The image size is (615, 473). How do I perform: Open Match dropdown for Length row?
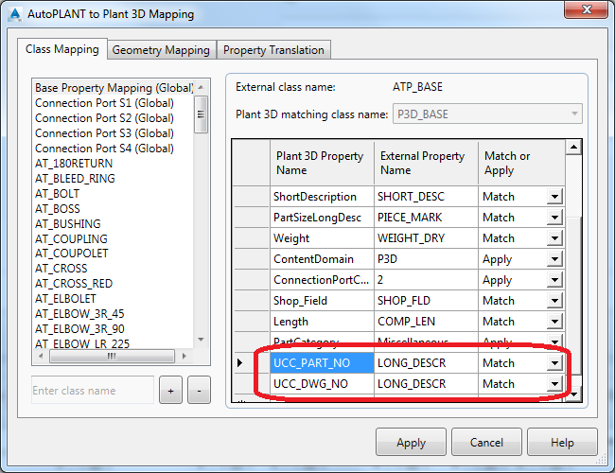point(554,322)
